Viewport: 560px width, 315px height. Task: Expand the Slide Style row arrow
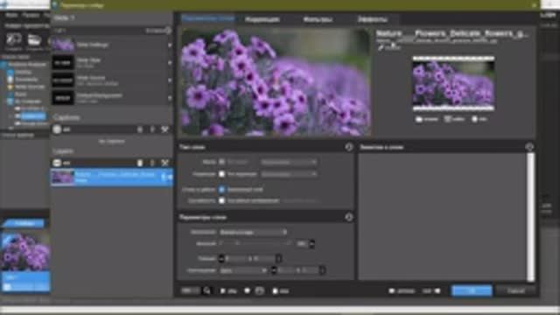coord(170,63)
